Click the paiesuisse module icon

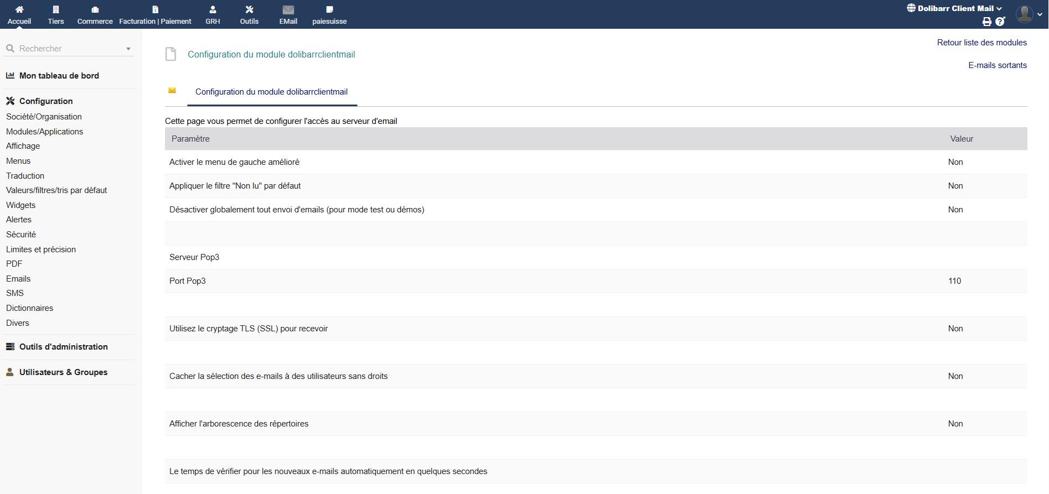[x=329, y=9]
